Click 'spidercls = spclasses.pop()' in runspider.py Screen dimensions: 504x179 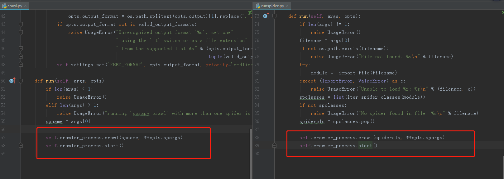pos(337,121)
